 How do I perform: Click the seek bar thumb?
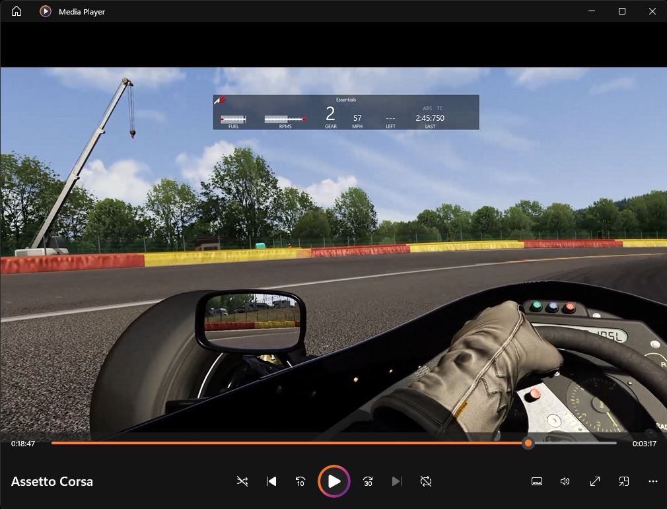[528, 443]
